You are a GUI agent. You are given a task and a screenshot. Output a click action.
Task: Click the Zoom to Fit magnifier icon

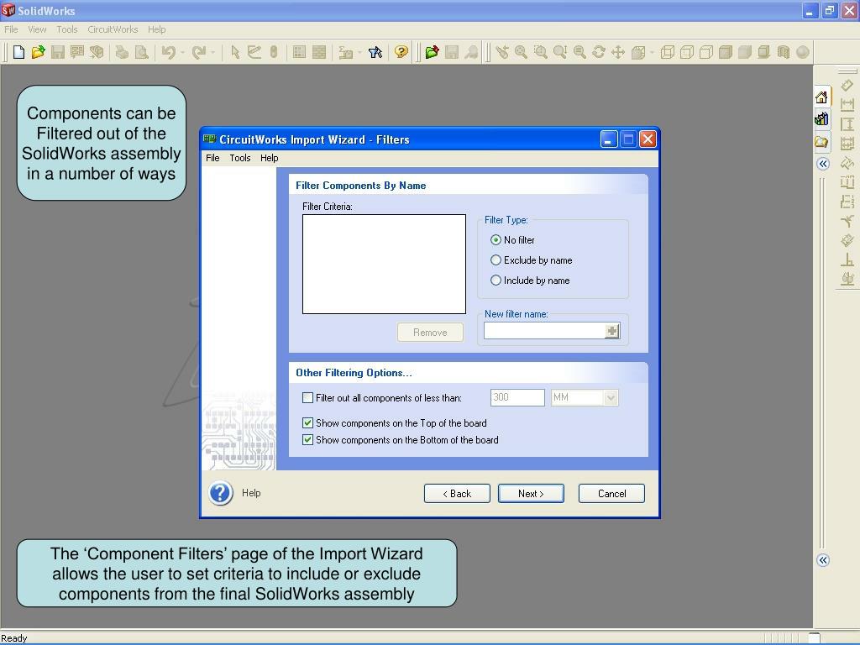[x=521, y=52]
